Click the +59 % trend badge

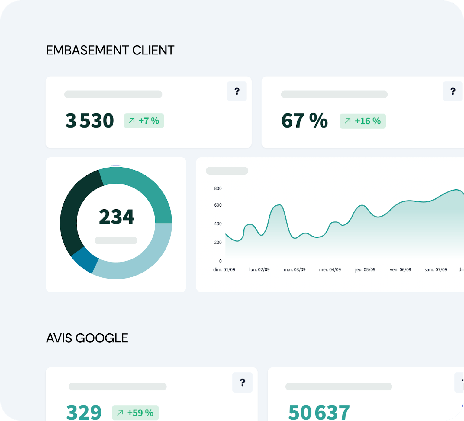[135, 413]
